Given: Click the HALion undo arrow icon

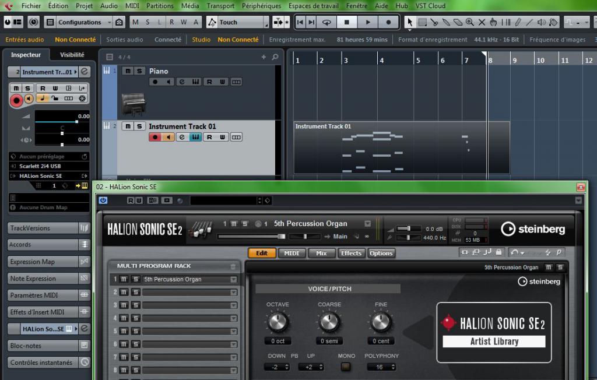Looking at the screenshot, I should coord(514,252).
